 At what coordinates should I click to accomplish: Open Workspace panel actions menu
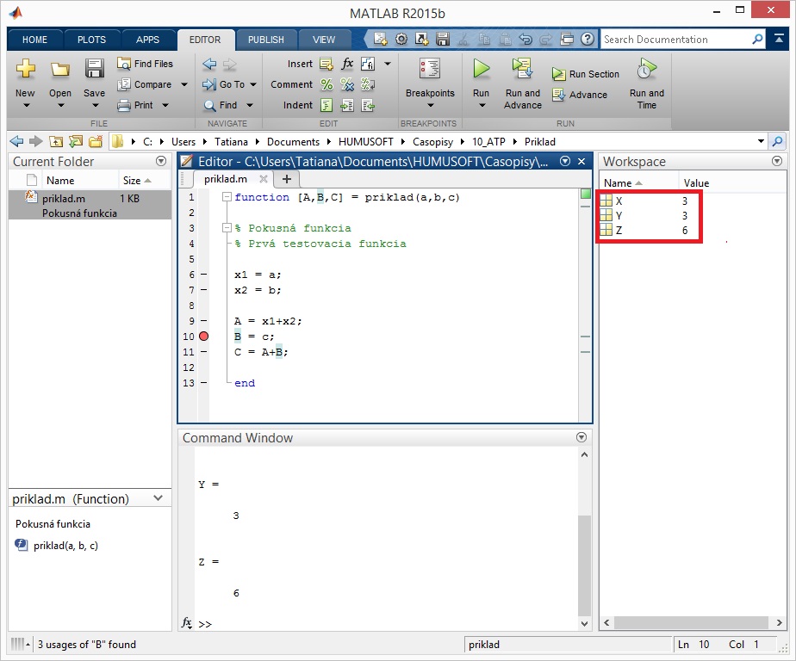[x=777, y=161]
